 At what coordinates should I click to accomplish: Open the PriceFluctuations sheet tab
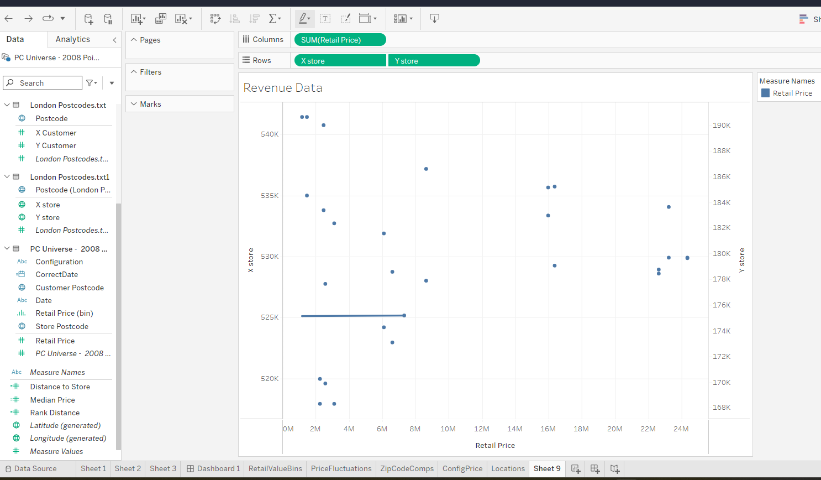click(x=341, y=468)
